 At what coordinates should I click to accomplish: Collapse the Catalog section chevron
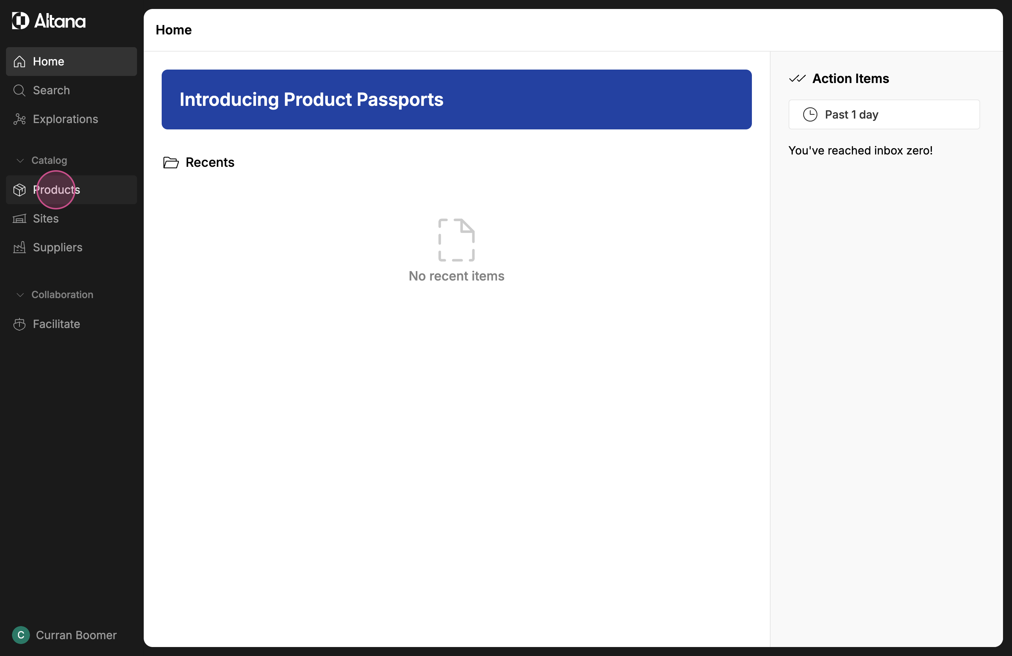coord(20,160)
